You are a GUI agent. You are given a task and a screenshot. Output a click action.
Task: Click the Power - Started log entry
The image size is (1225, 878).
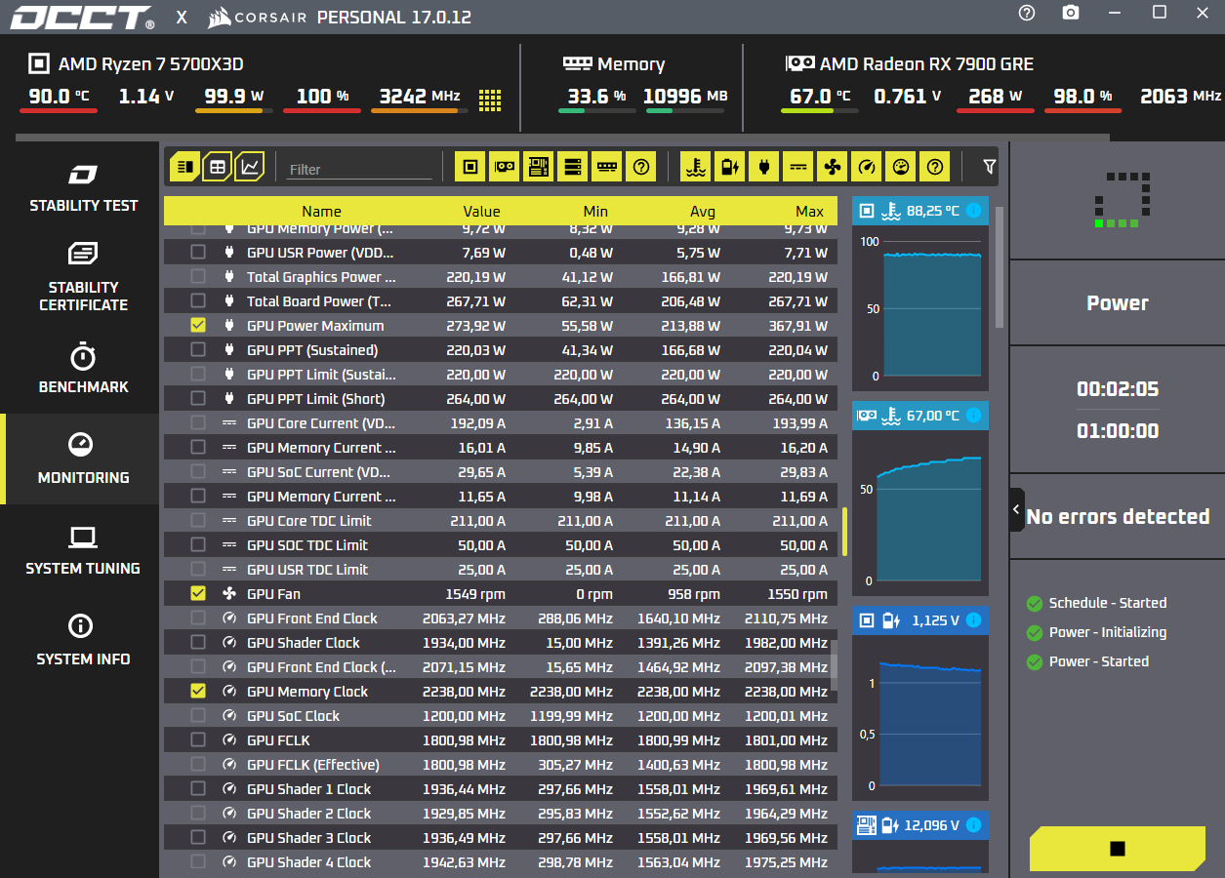coord(1098,661)
